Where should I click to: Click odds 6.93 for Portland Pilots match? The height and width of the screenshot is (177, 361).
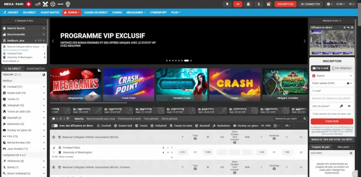click(x=183, y=152)
